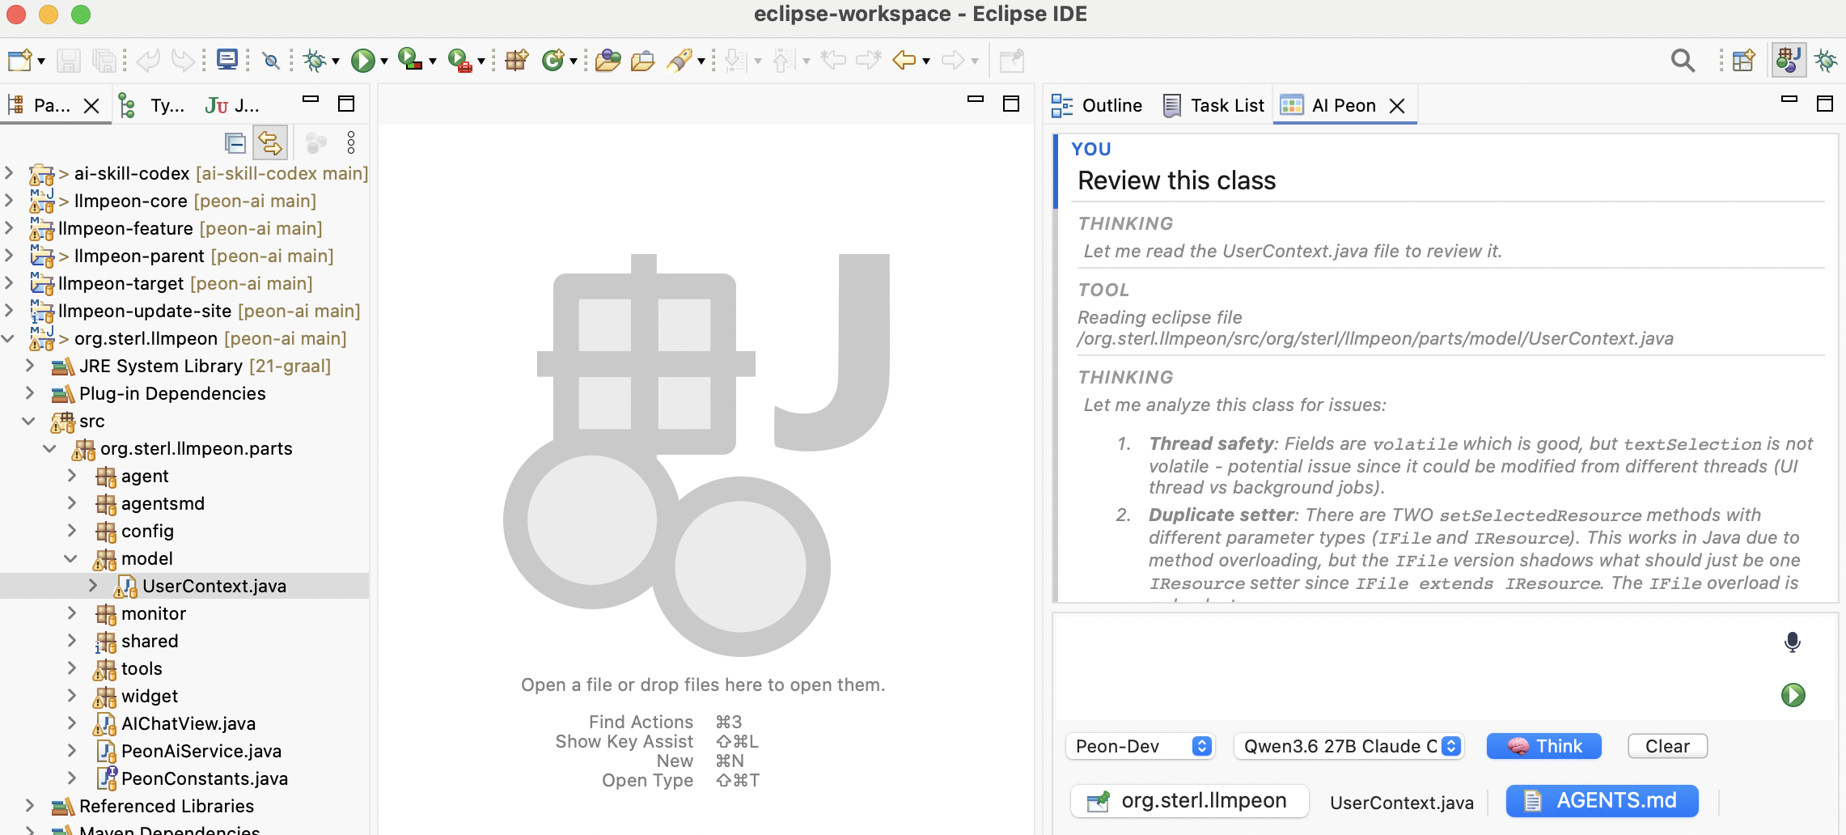Screen dimensions: 1846x835
Task: Click the Debug bug toolbar icon
Action: (315, 60)
